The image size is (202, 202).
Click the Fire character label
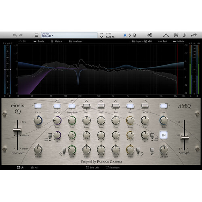click(24, 122)
